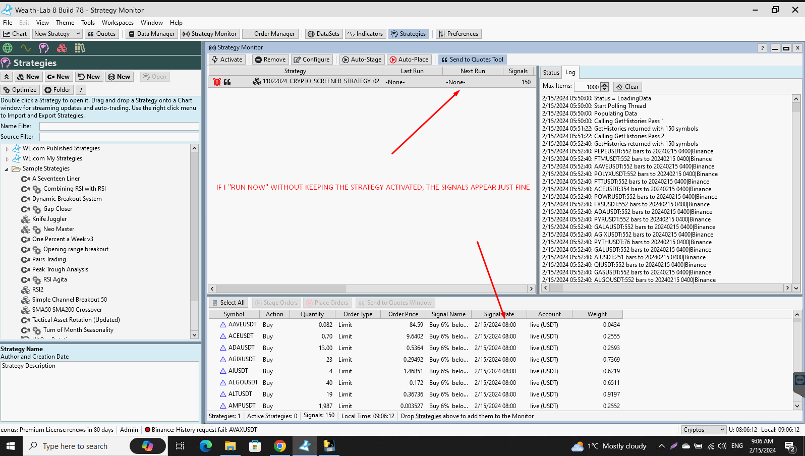Image resolution: width=805 pixels, height=456 pixels.
Task: Collapse all with double-chevron up button
Action: pos(7,77)
